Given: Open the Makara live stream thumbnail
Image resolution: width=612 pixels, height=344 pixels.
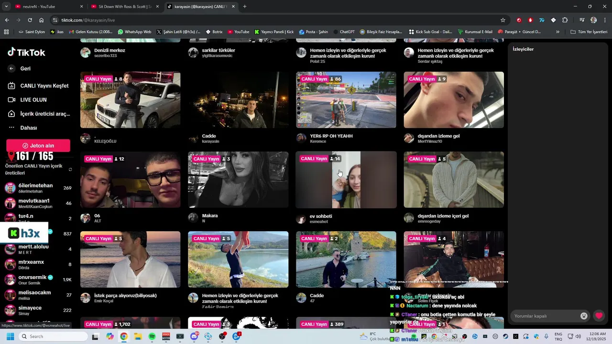Looking at the screenshot, I should tap(238, 180).
